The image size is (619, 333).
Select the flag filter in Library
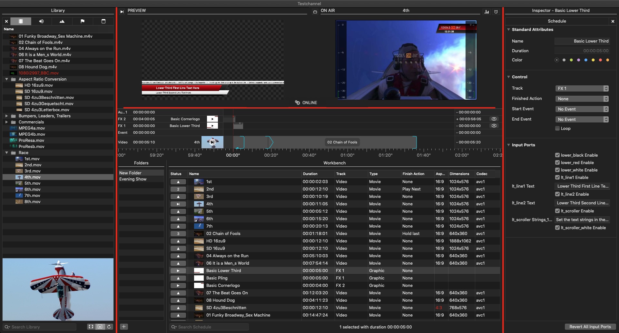coord(83,21)
